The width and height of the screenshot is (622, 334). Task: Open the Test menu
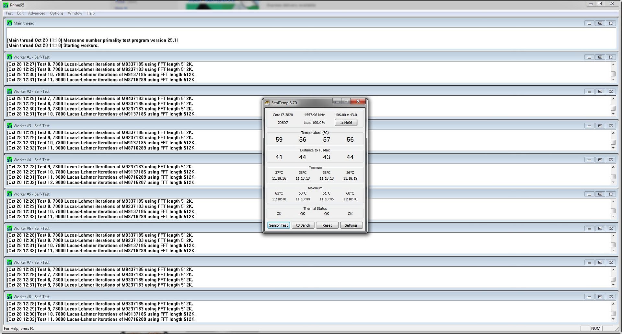click(9, 13)
